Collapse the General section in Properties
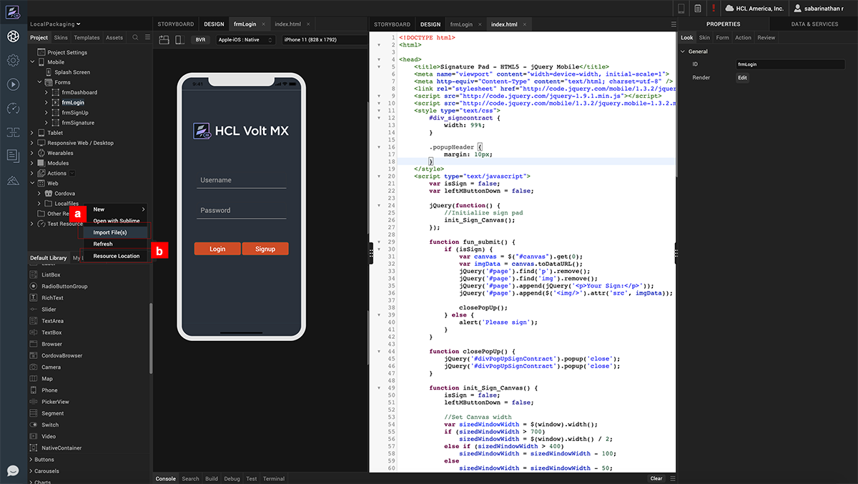This screenshot has width=858, height=484. click(682, 51)
